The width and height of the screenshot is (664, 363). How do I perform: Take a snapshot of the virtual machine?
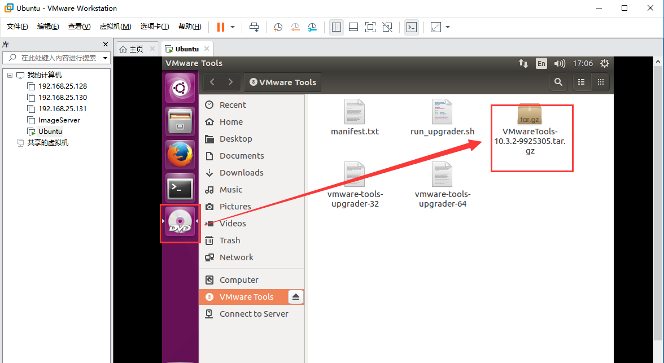(x=278, y=27)
